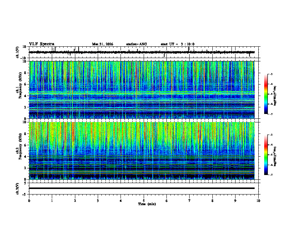
Task: Click the "5" tick on time axis
Action: coord(144,201)
